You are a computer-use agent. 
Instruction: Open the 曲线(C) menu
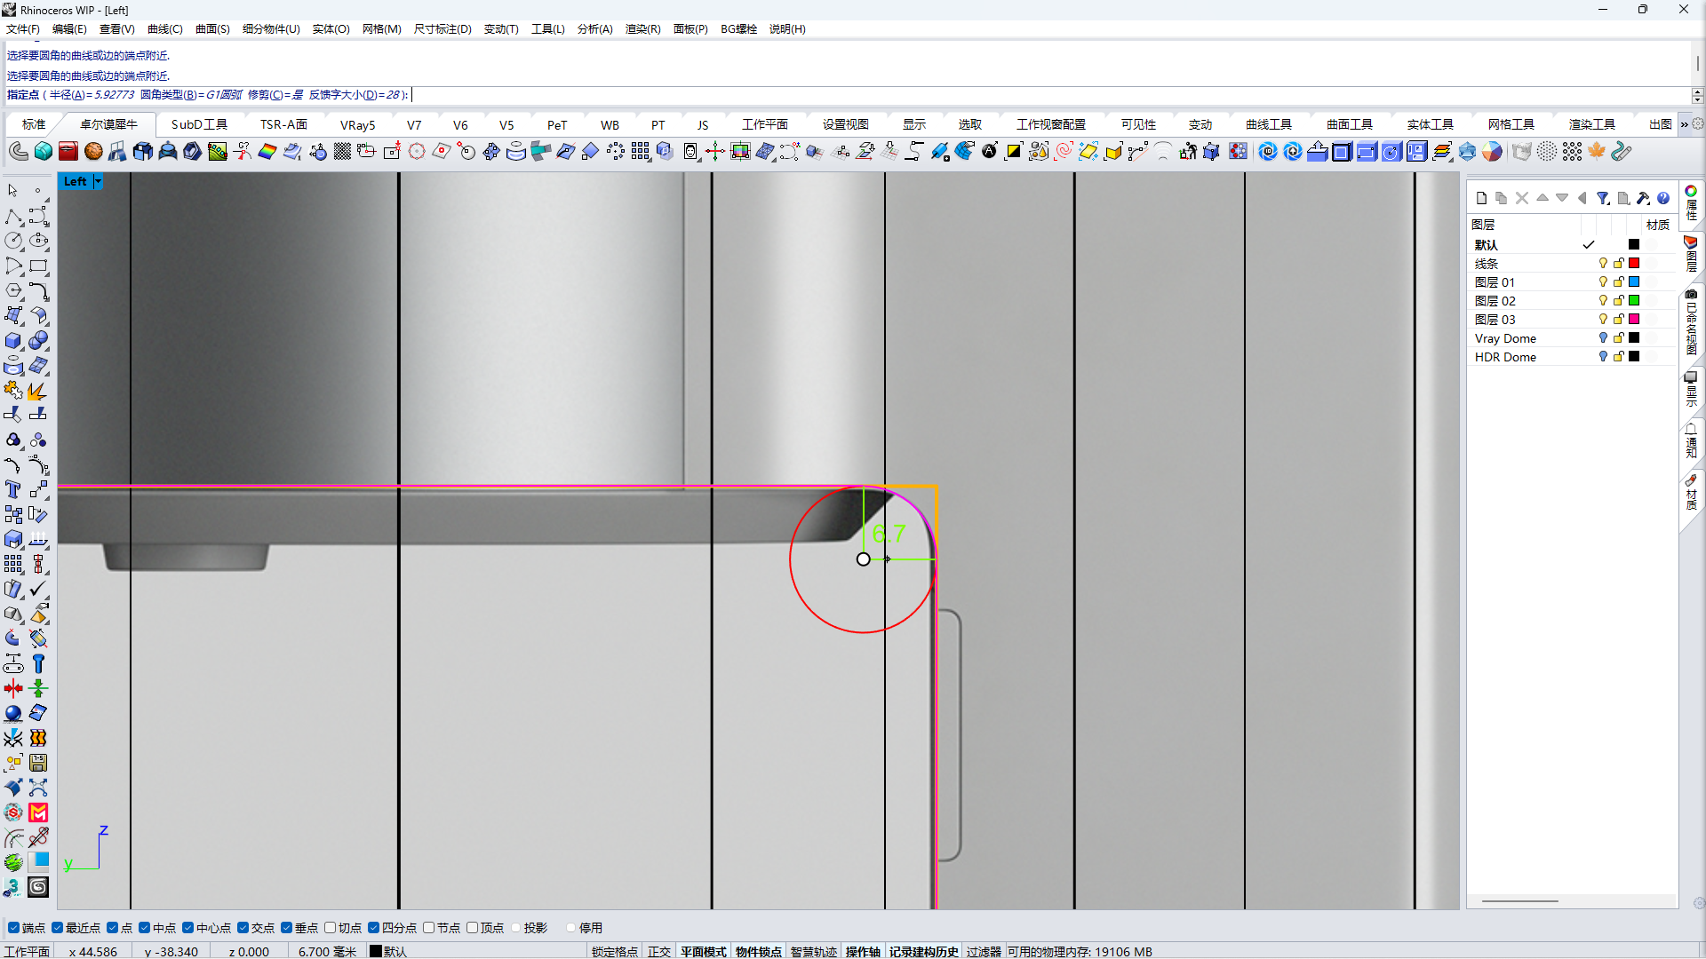[x=164, y=28]
